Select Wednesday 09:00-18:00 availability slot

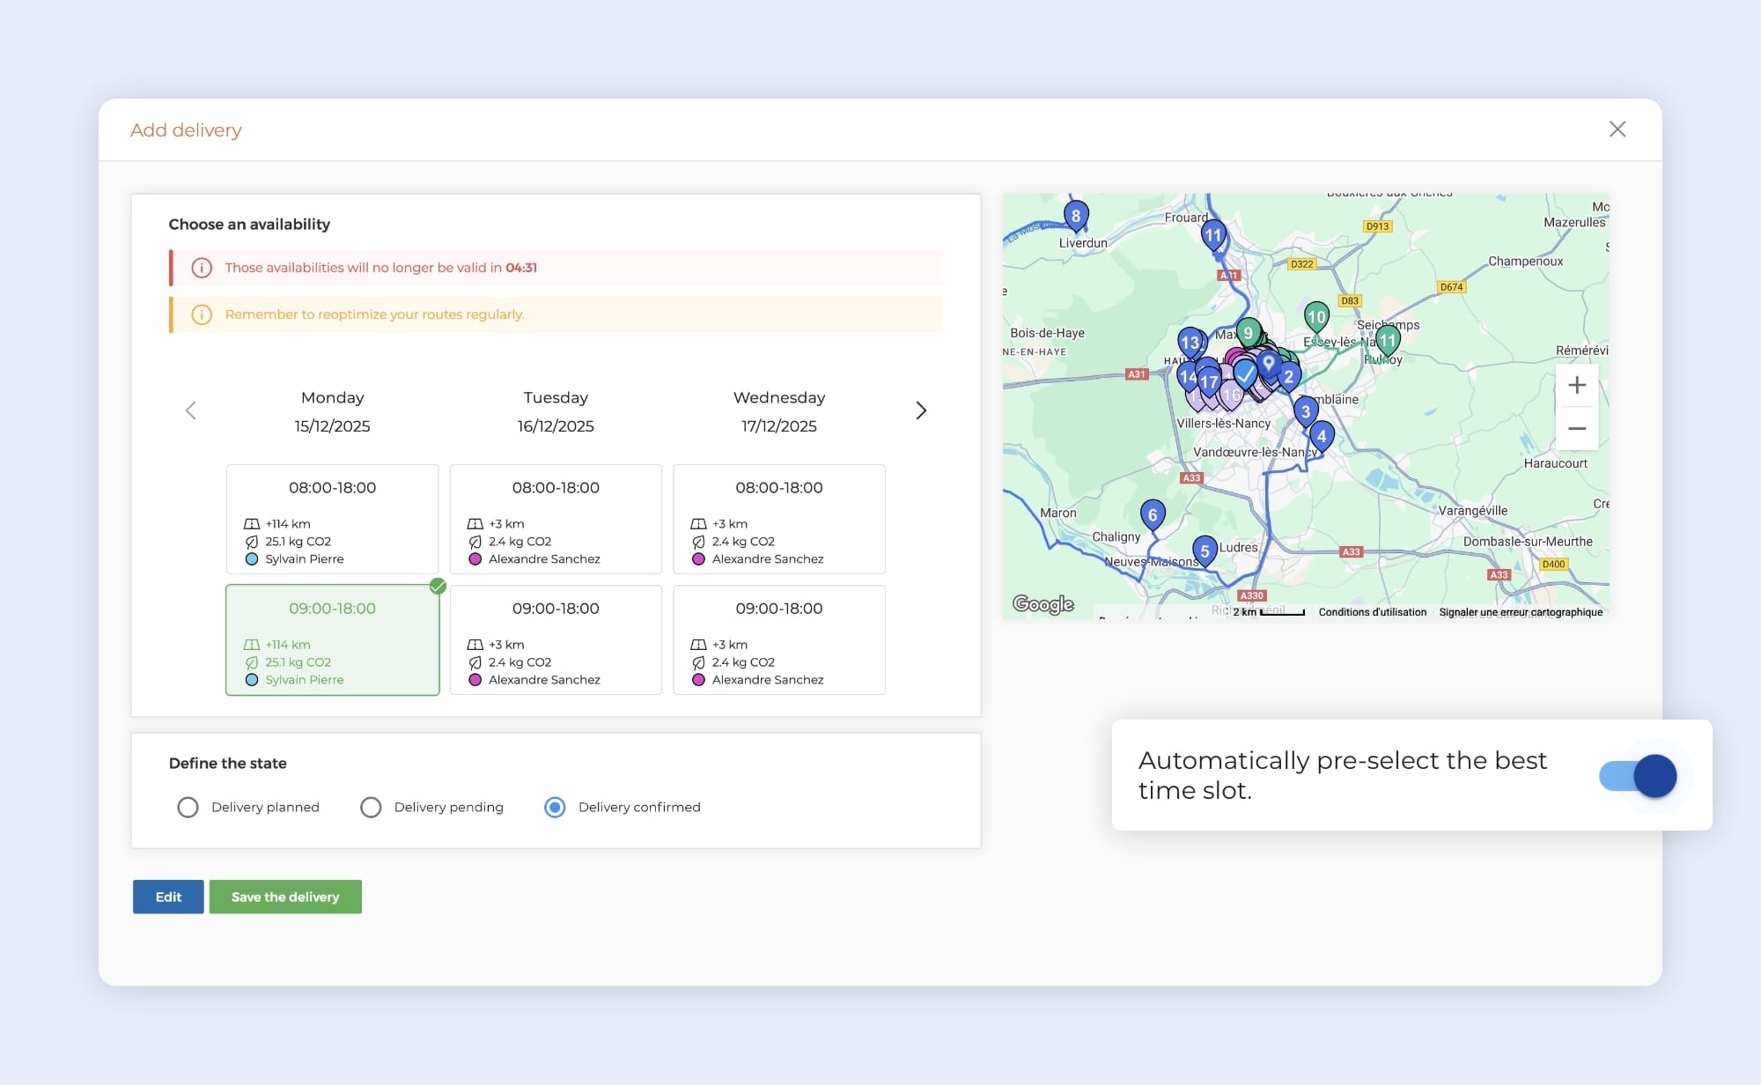click(778, 639)
